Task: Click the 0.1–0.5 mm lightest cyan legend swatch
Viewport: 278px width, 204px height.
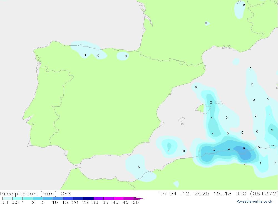Action: tap(8, 198)
